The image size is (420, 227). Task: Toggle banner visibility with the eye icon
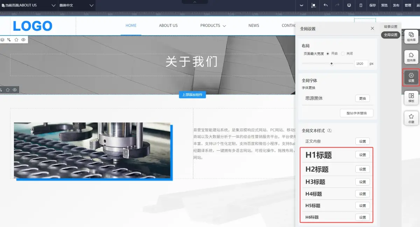click(23, 39)
